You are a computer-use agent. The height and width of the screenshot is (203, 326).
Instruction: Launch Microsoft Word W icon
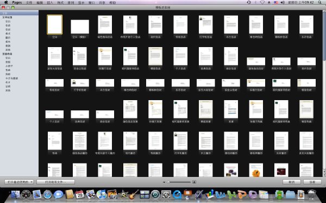tap(220, 194)
